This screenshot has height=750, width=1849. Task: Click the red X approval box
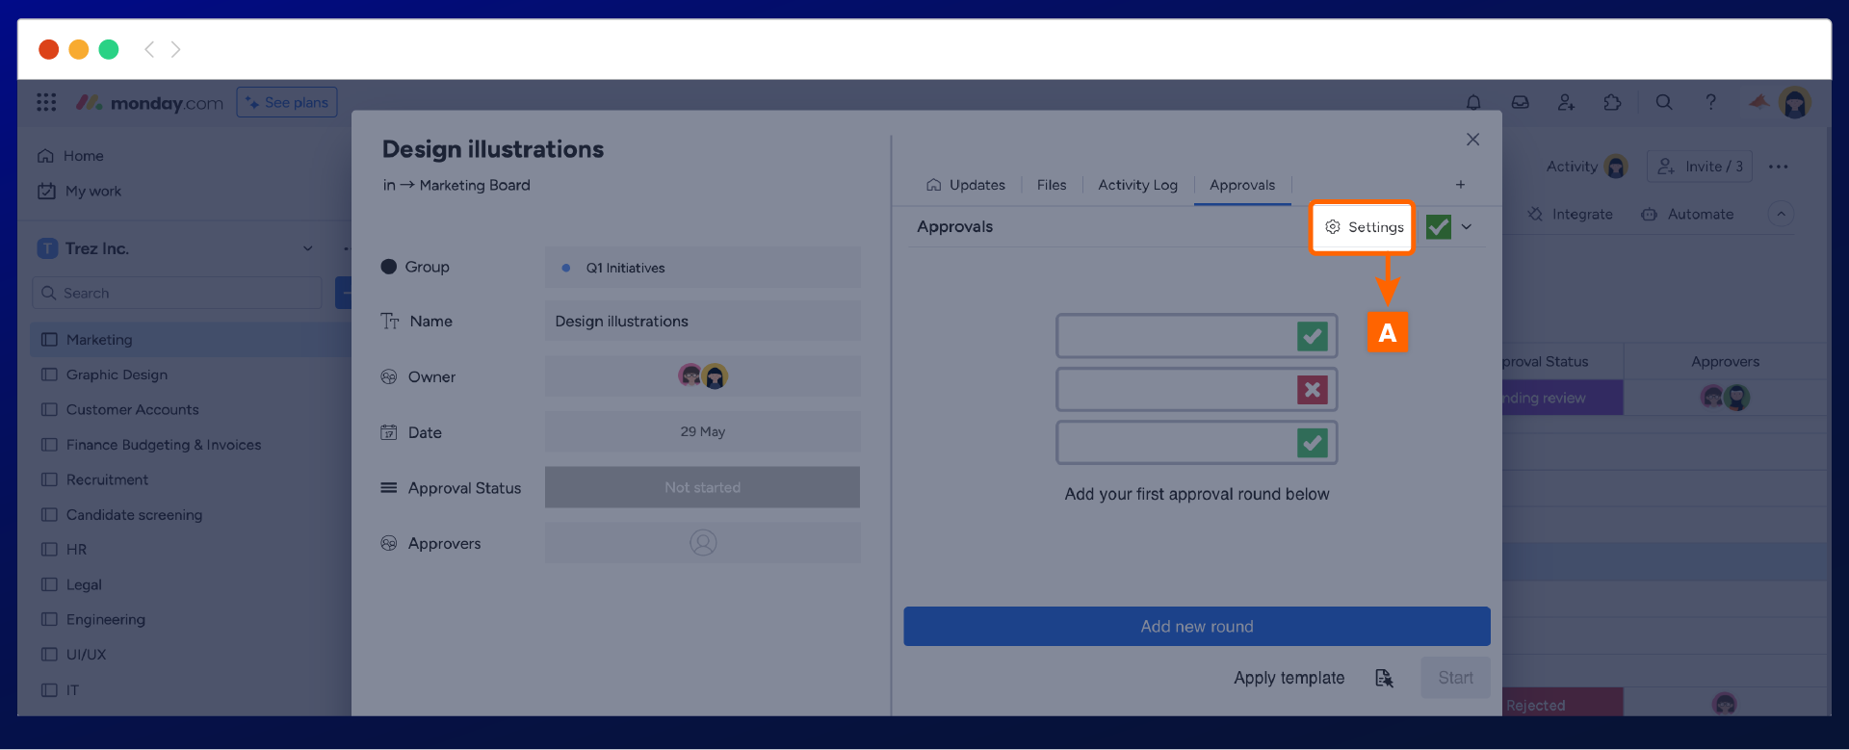point(1312,390)
